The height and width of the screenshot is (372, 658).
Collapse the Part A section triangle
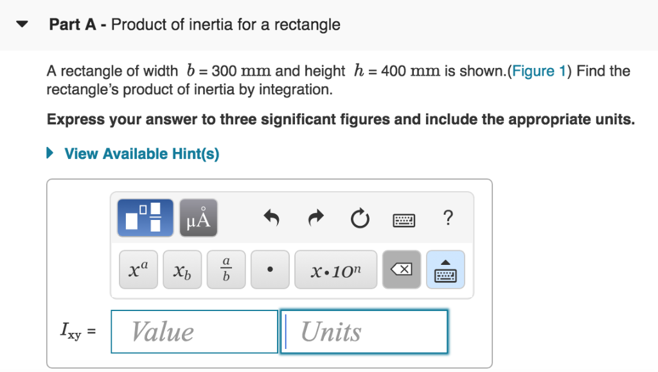[x=21, y=24]
